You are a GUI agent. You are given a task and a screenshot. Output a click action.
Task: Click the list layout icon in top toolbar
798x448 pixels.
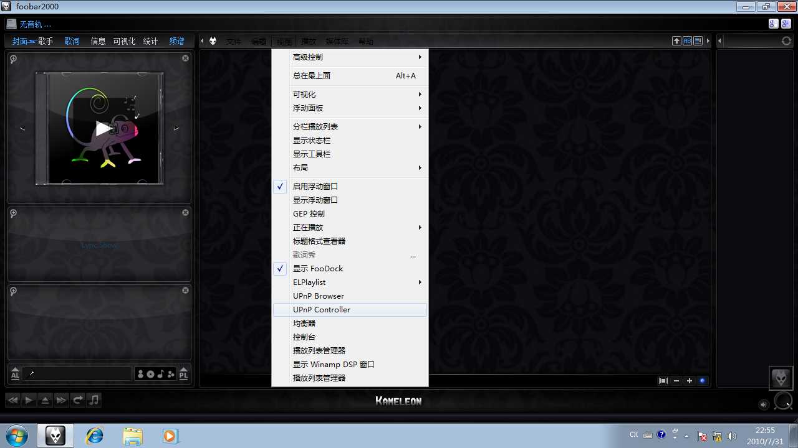pos(698,41)
